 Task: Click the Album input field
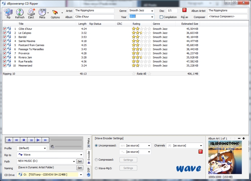tap(94, 17)
